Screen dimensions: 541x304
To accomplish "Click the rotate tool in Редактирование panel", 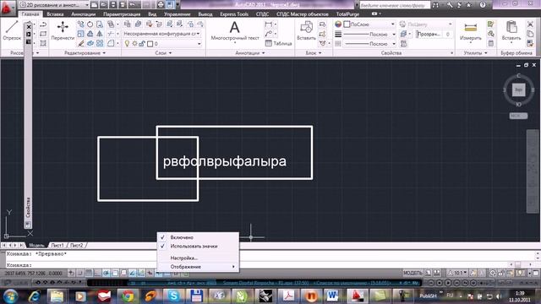I will [x=90, y=24].
